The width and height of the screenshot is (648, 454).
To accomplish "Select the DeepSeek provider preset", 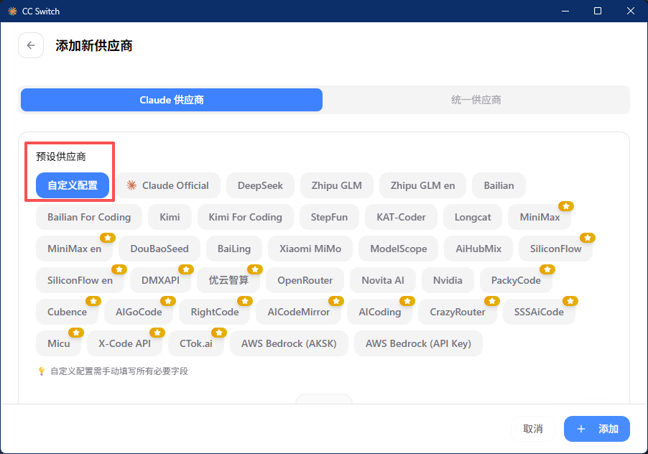I will pyautogui.click(x=260, y=185).
